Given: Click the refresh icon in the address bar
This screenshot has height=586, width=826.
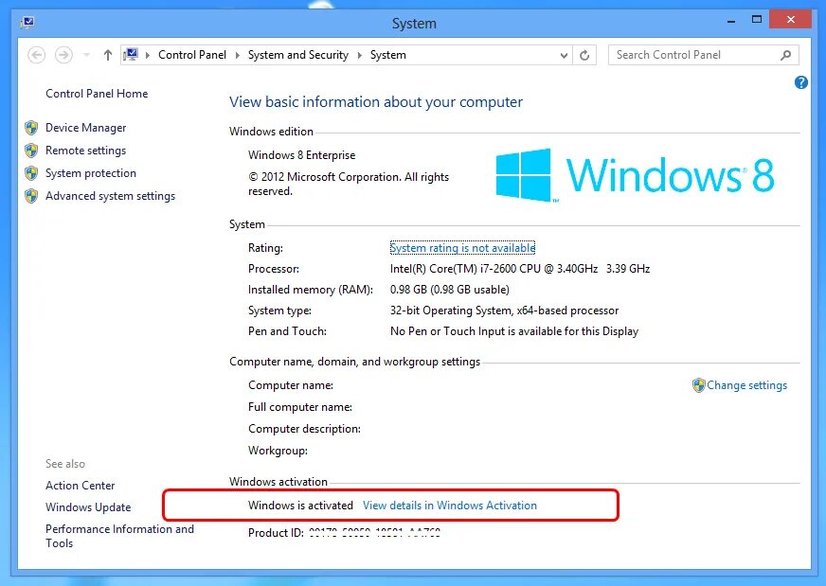Looking at the screenshot, I should [584, 54].
